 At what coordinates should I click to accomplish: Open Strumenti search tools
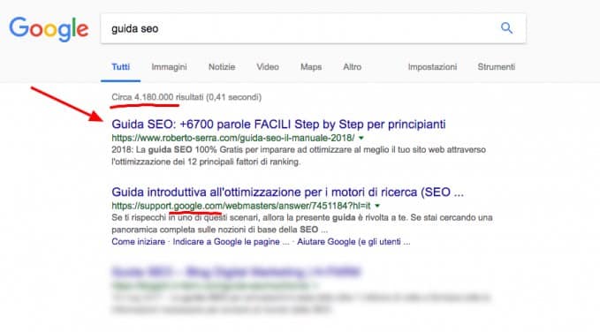497,67
